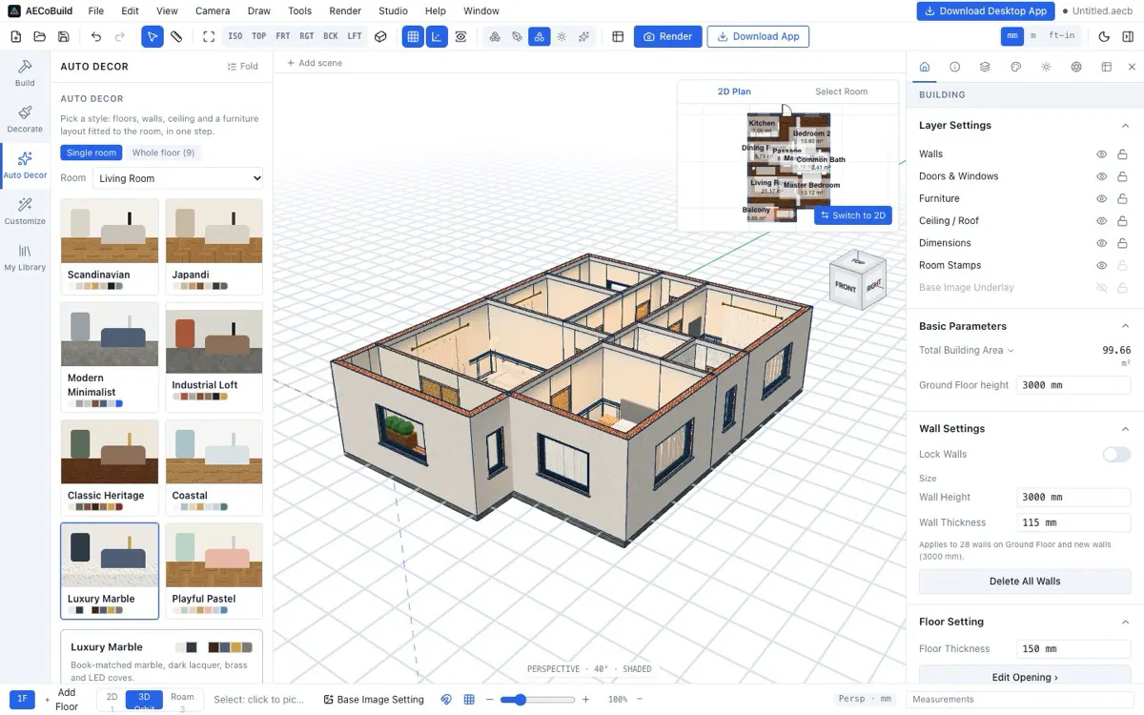Save the project with the floppy disk icon

(63, 36)
